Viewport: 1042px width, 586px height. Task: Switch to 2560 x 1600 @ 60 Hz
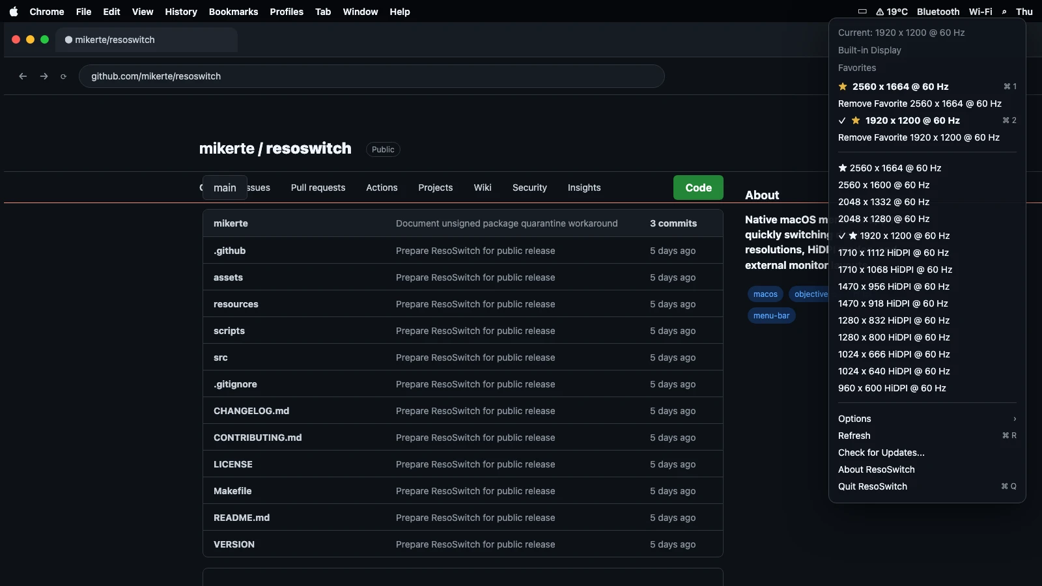[x=927, y=185]
